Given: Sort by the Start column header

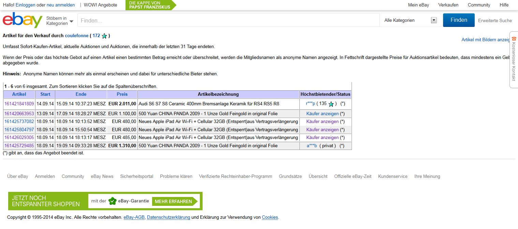Looking at the screenshot, I should coord(45,94).
